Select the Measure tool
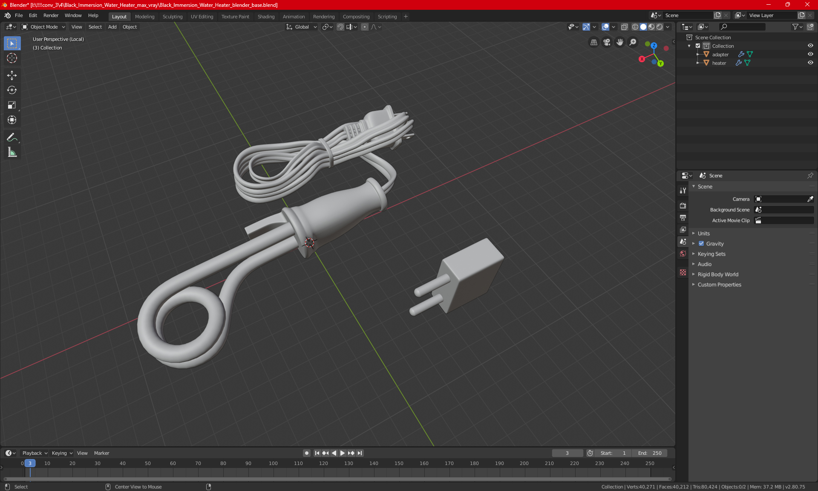 12,152
